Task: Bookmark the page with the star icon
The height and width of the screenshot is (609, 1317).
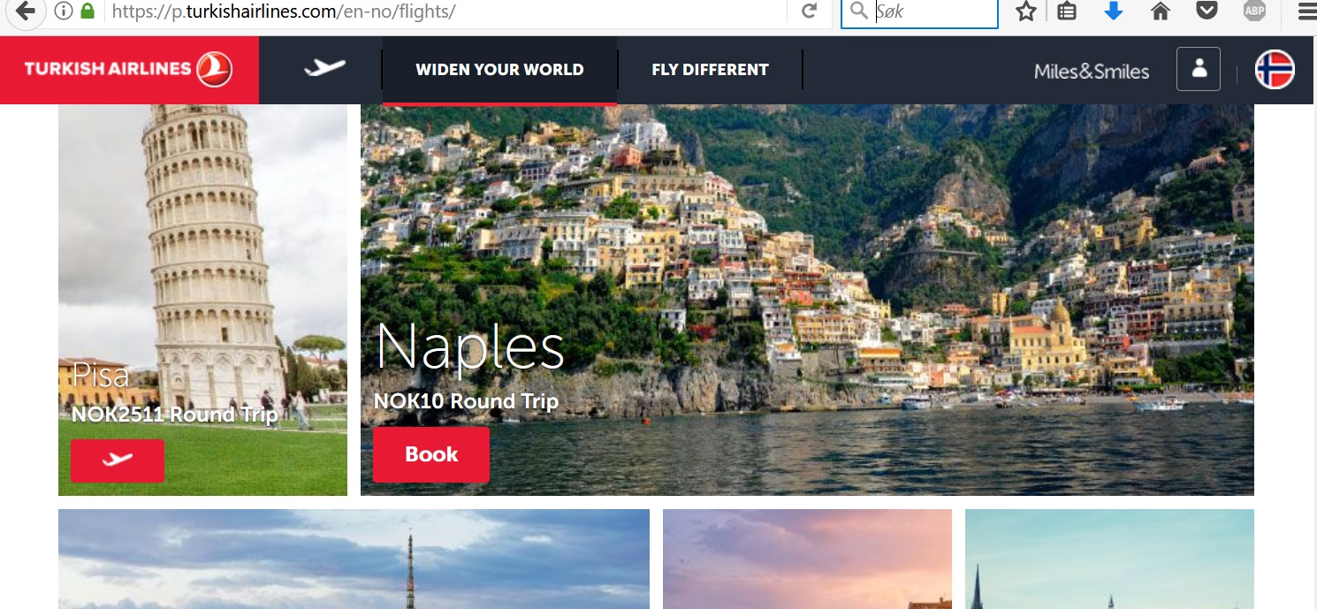Action: pyautogui.click(x=1025, y=11)
